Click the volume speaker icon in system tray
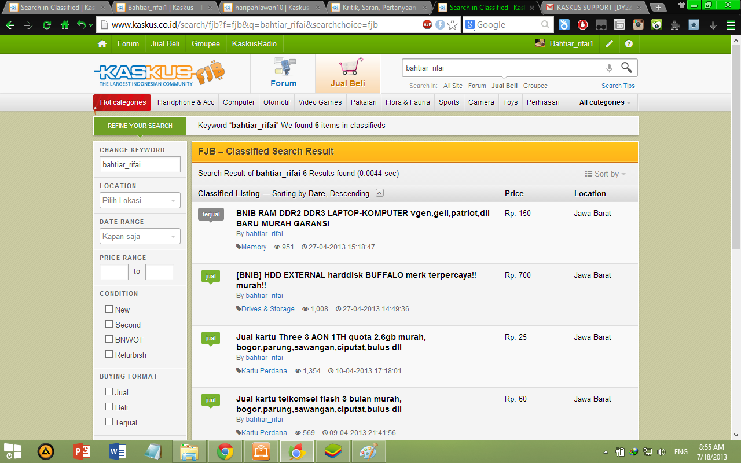741x463 pixels. [661, 452]
